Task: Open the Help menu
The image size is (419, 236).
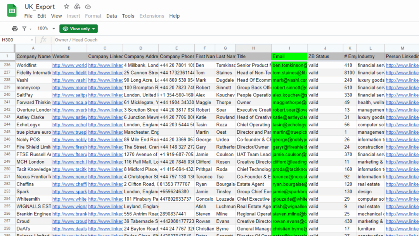Action: point(174,16)
